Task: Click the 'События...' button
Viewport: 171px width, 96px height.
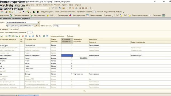Action: [x=70, y=36]
